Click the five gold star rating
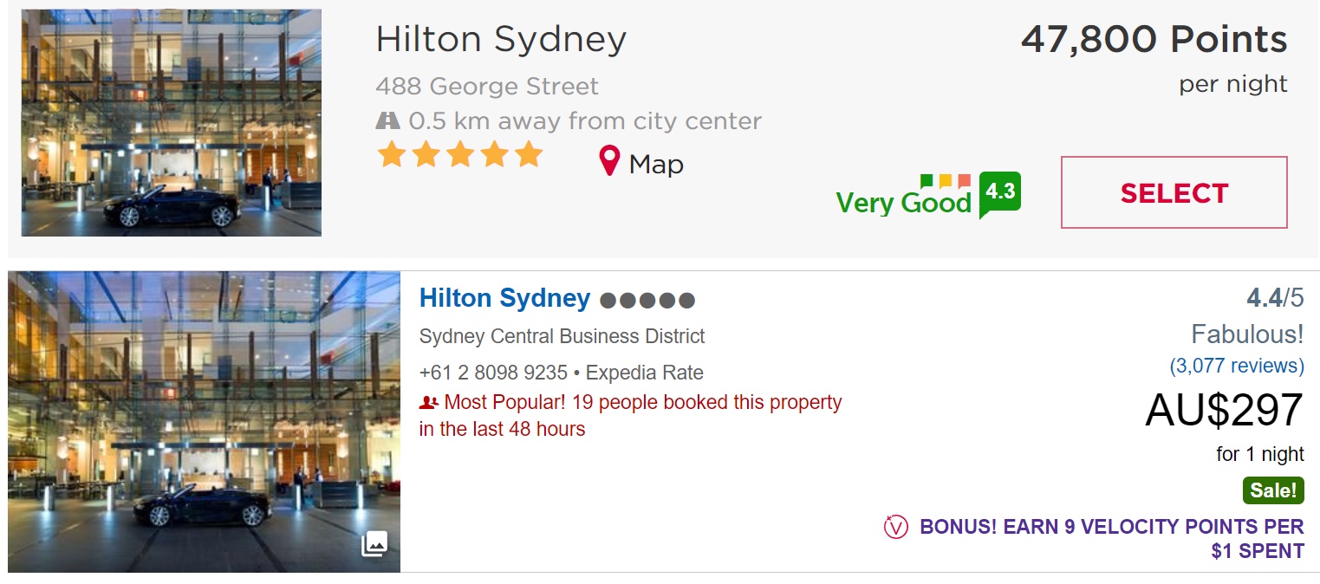1320x584 pixels. pyautogui.click(x=460, y=155)
